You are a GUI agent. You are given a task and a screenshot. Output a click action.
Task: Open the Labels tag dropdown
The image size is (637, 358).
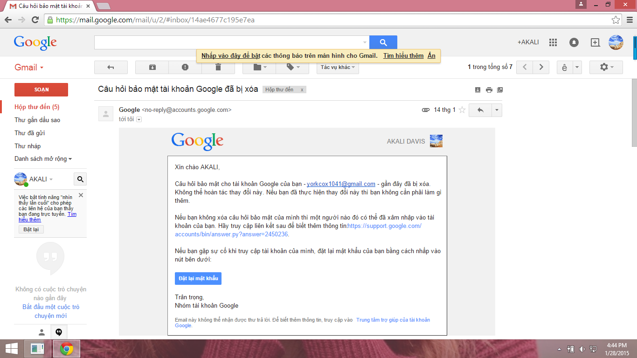(x=292, y=67)
